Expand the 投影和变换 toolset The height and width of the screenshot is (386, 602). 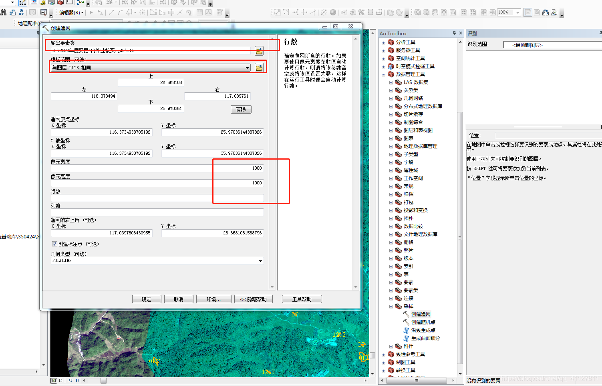(x=391, y=210)
